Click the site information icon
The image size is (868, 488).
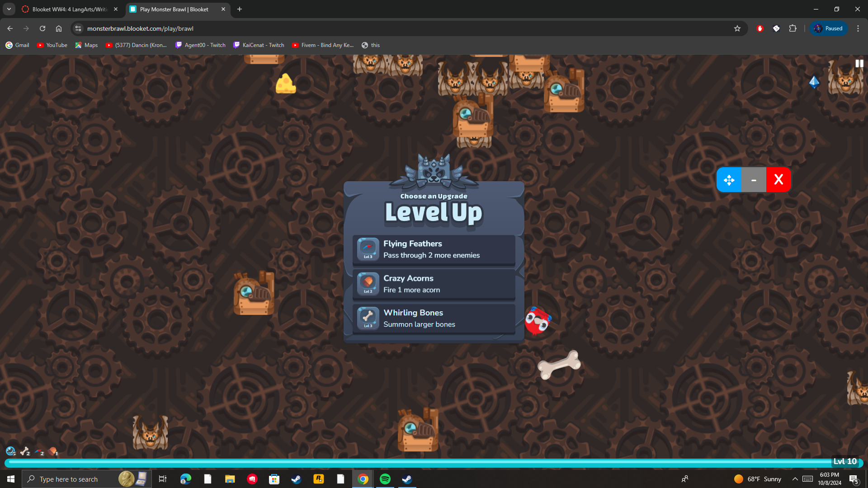click(78, 28)
